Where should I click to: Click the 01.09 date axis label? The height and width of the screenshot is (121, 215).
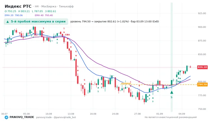tap(160, 114)
